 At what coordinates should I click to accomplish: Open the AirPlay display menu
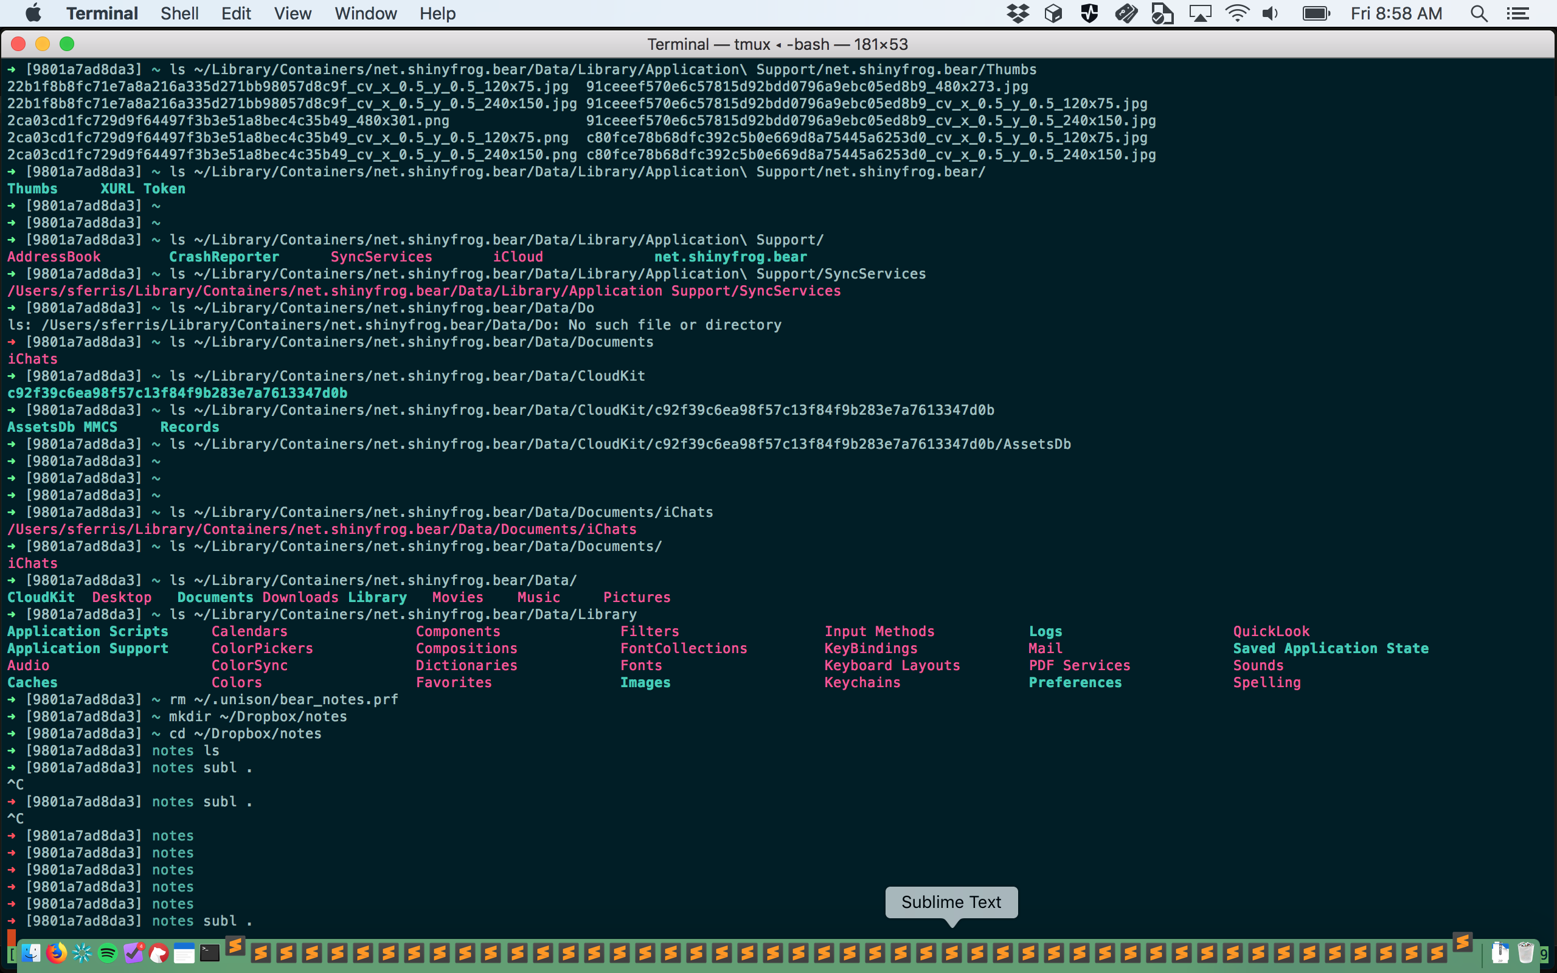pyautogui.click(x=1200, y=13)
